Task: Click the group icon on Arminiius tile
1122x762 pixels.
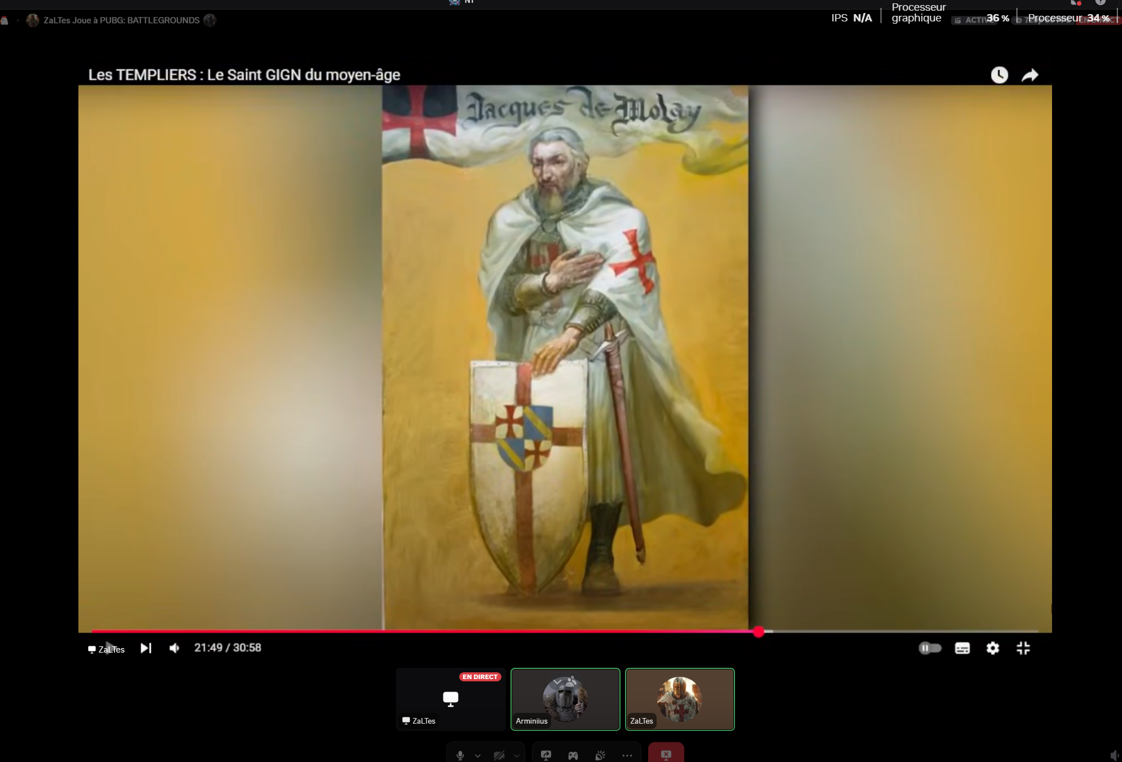Action: pos(571,681)
